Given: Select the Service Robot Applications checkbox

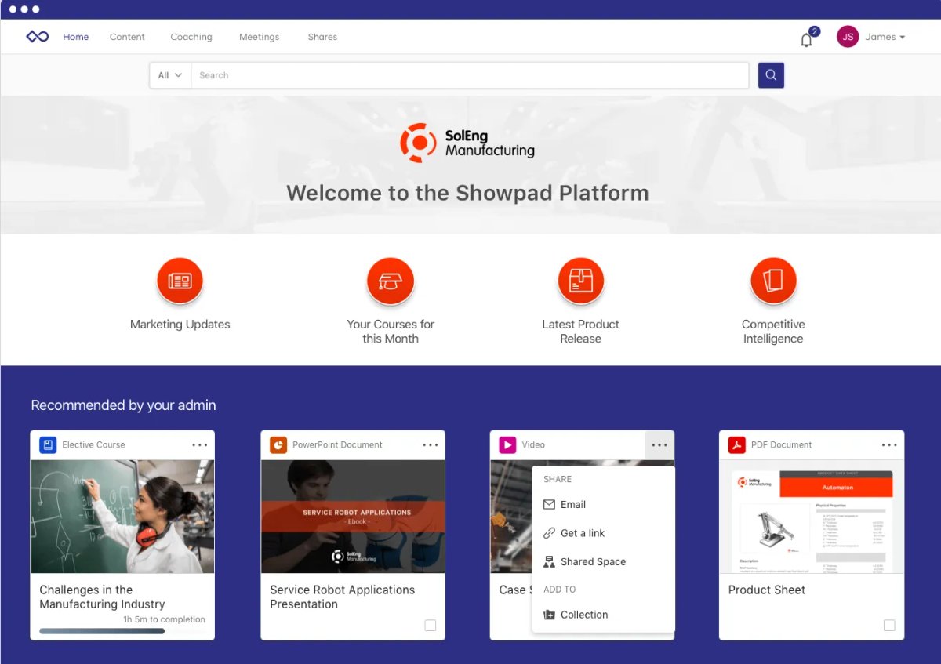Looking at the screenshot, I should 430,625.
